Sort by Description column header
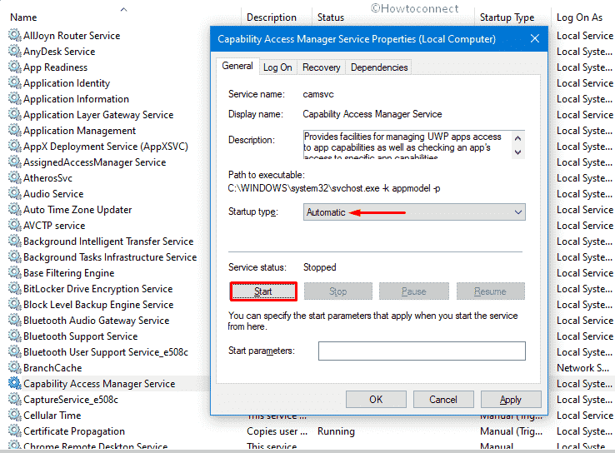 click(x=272, y=17)
